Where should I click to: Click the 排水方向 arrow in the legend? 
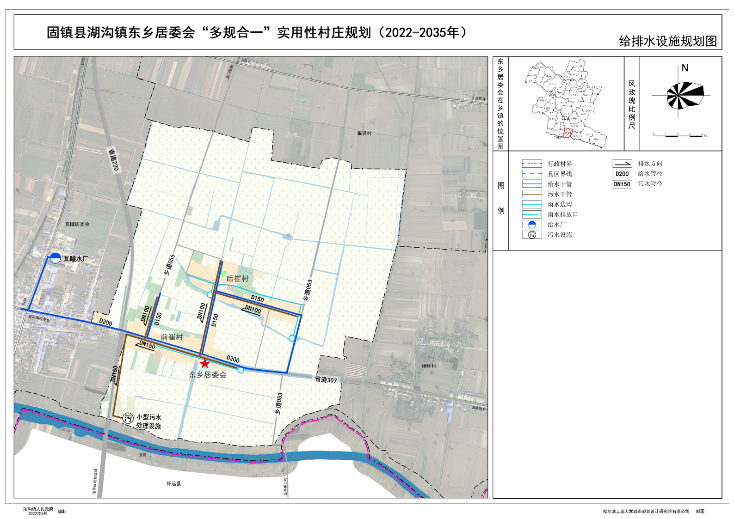click(622, 164)
